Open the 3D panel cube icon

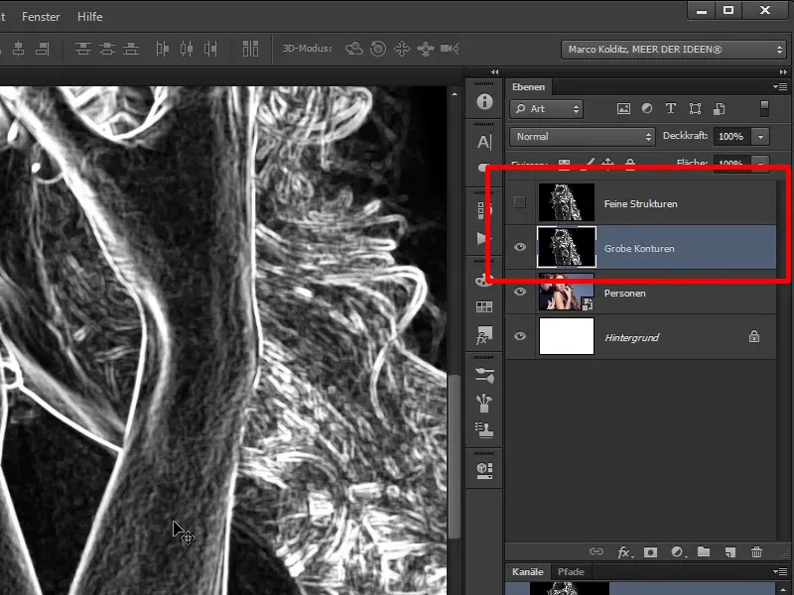tap(484, 470)
